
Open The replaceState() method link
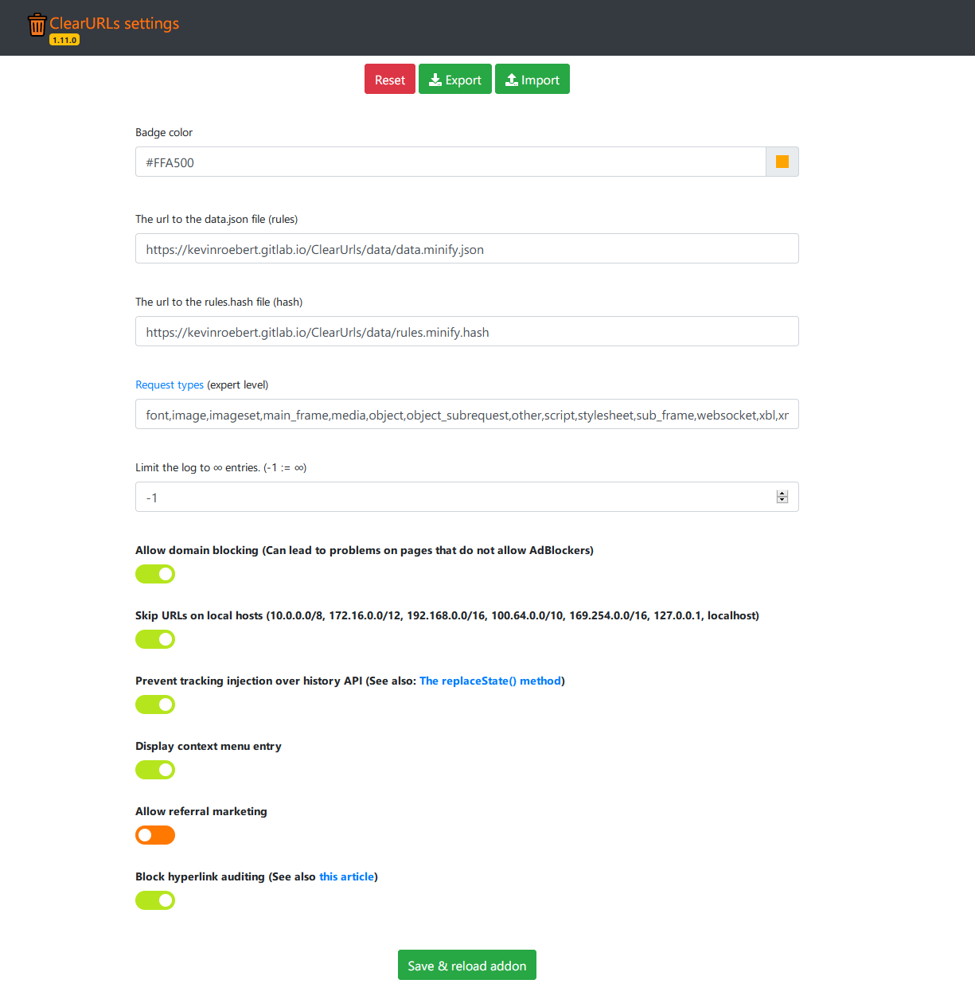pos(490,681)
